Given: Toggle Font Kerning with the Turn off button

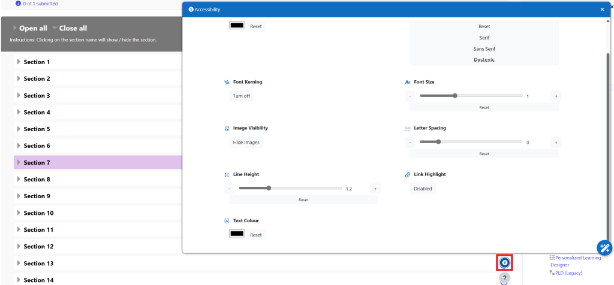Looking at the screenshot, I should [242, 96].
